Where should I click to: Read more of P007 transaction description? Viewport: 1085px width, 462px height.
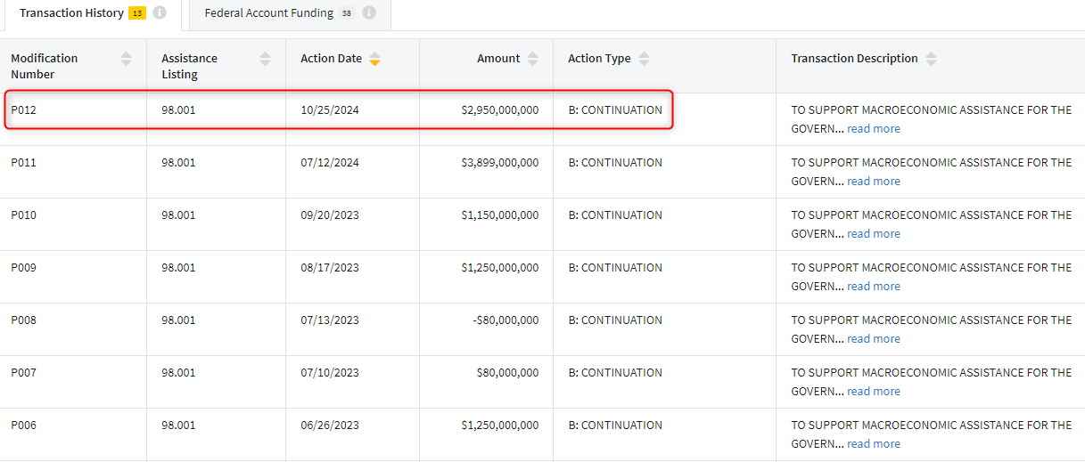[x=874, y=392]
